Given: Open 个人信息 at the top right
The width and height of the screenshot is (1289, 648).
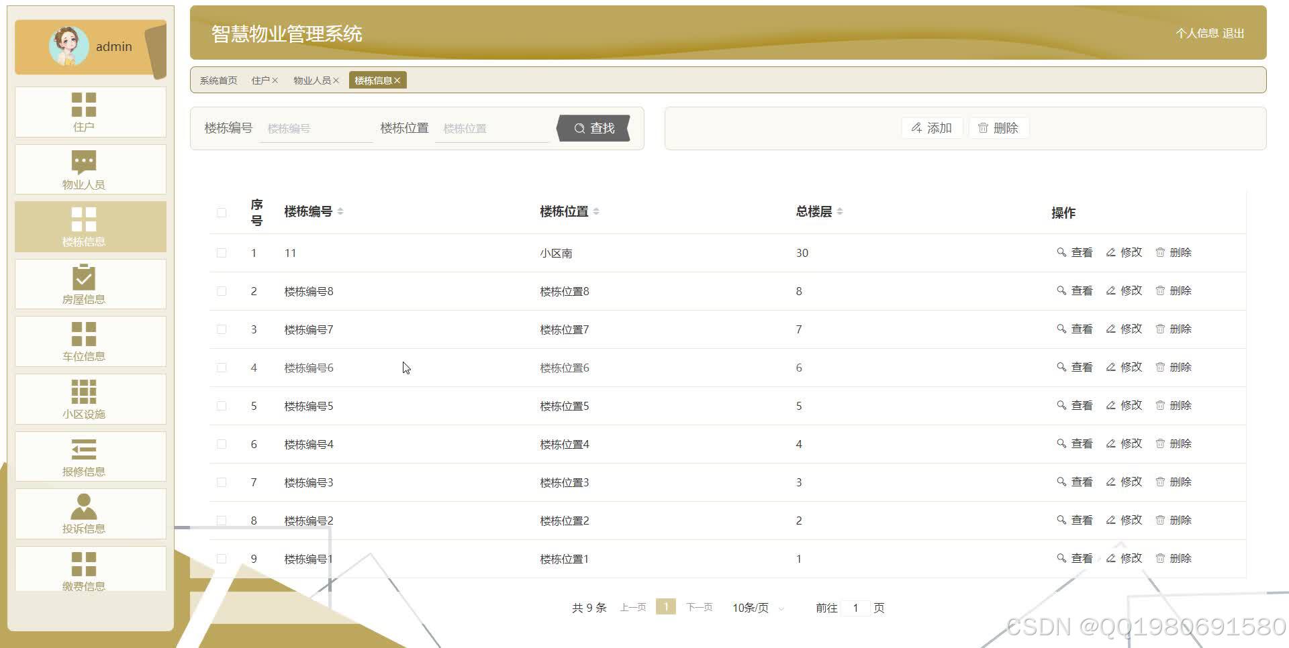Looking at the screenshot, I should (x=1198, y=33).
